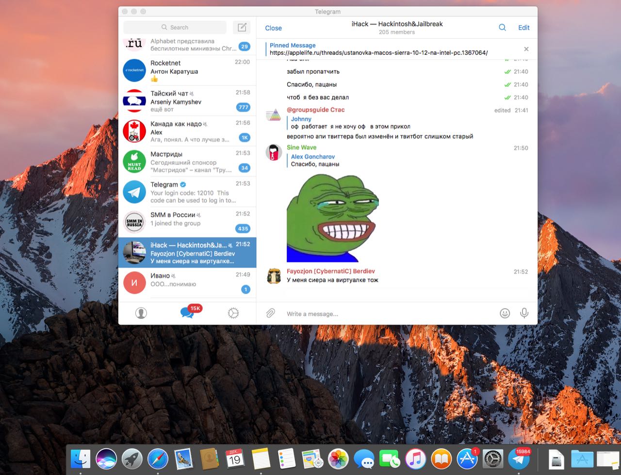
Task: Open Reminders app in the Dock
Action: [287, 459]
